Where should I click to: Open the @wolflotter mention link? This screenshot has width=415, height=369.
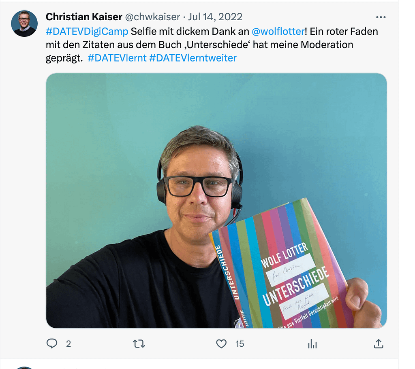pyautogui.click(x=278, y=32)
